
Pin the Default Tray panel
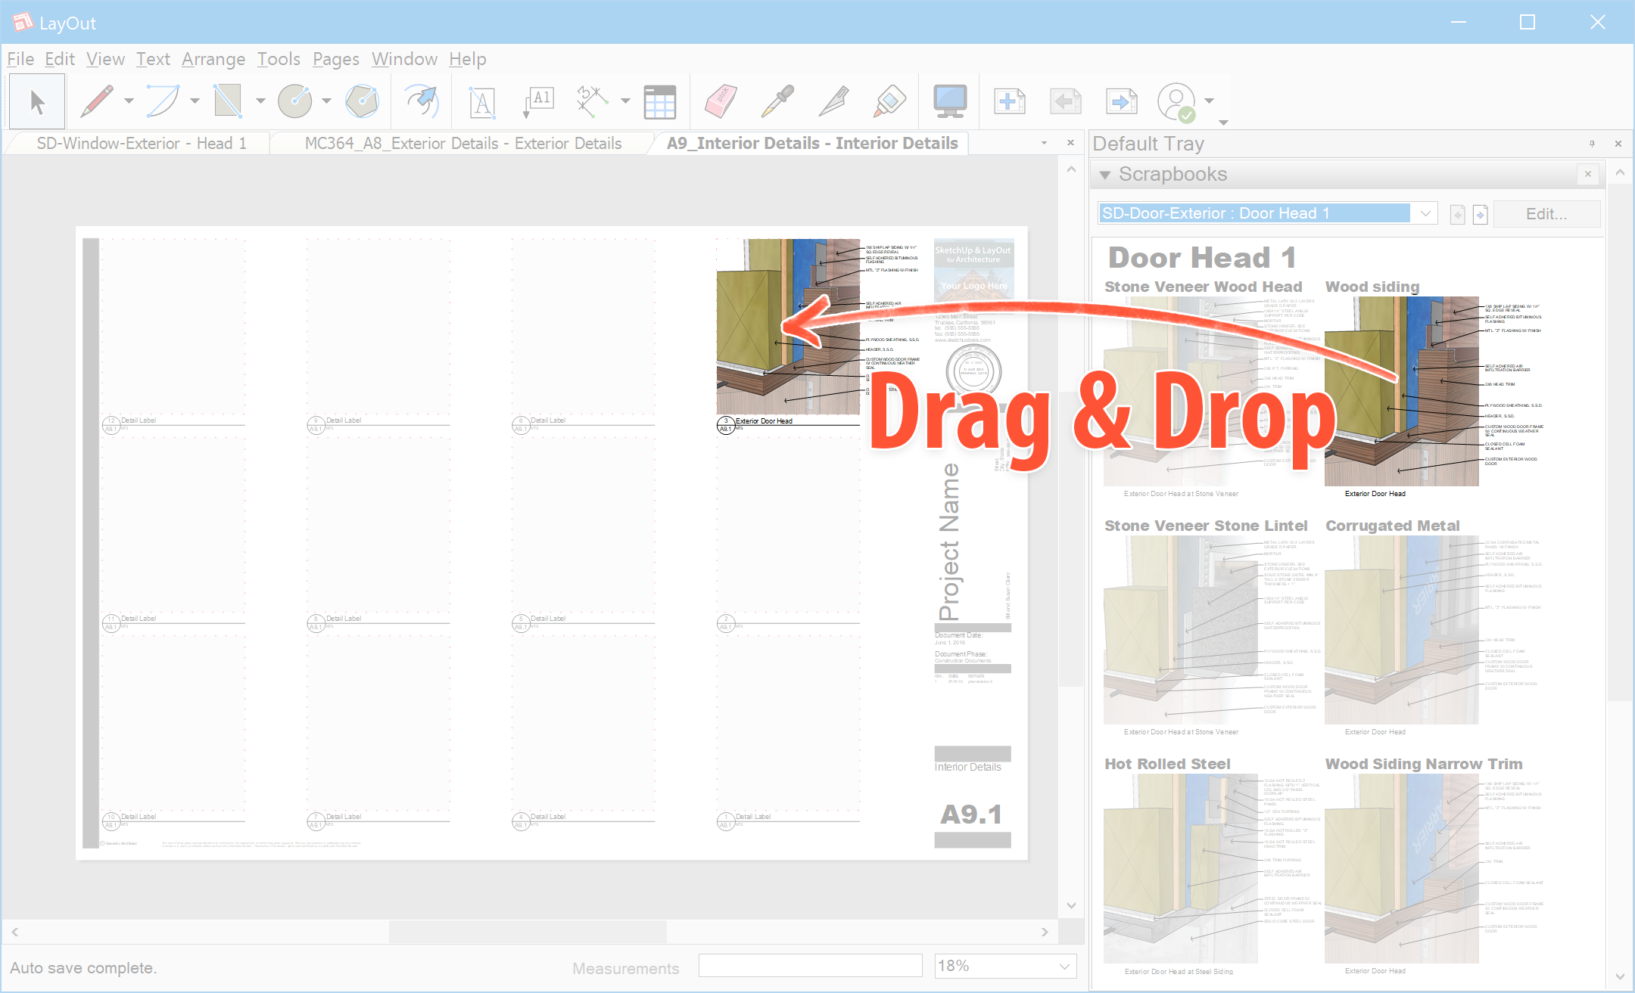pos(1592,144)
